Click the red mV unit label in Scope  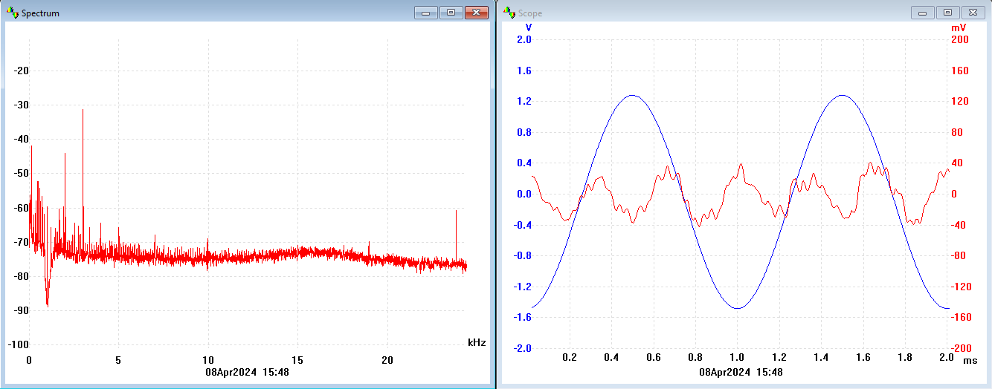click(959, 27)
